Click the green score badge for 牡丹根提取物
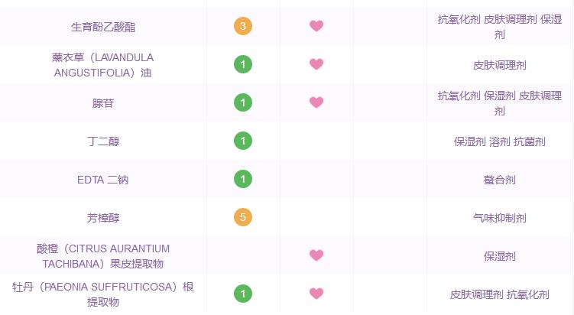574x315 pixels. [243, 294]
